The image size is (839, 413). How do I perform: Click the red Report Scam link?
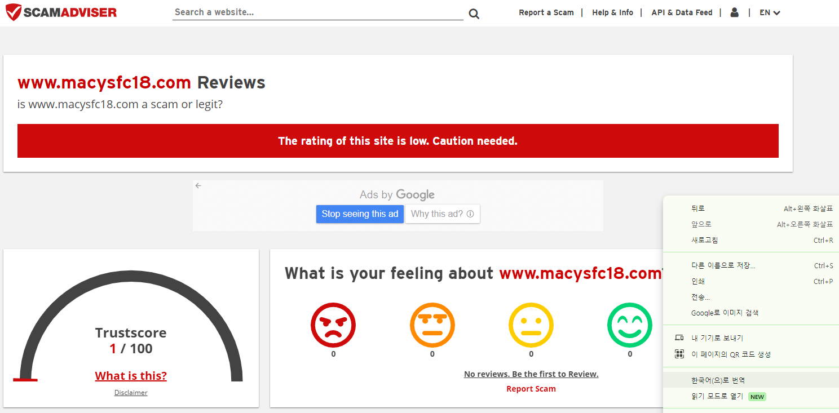(x=531, y=389)
